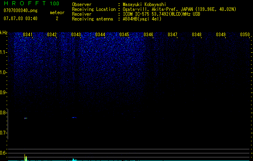The height and width of the screenshot is (161, 253).
Task: Click the A504HB(yagi 4el) antenna text
Action: (x=142, y=19)
